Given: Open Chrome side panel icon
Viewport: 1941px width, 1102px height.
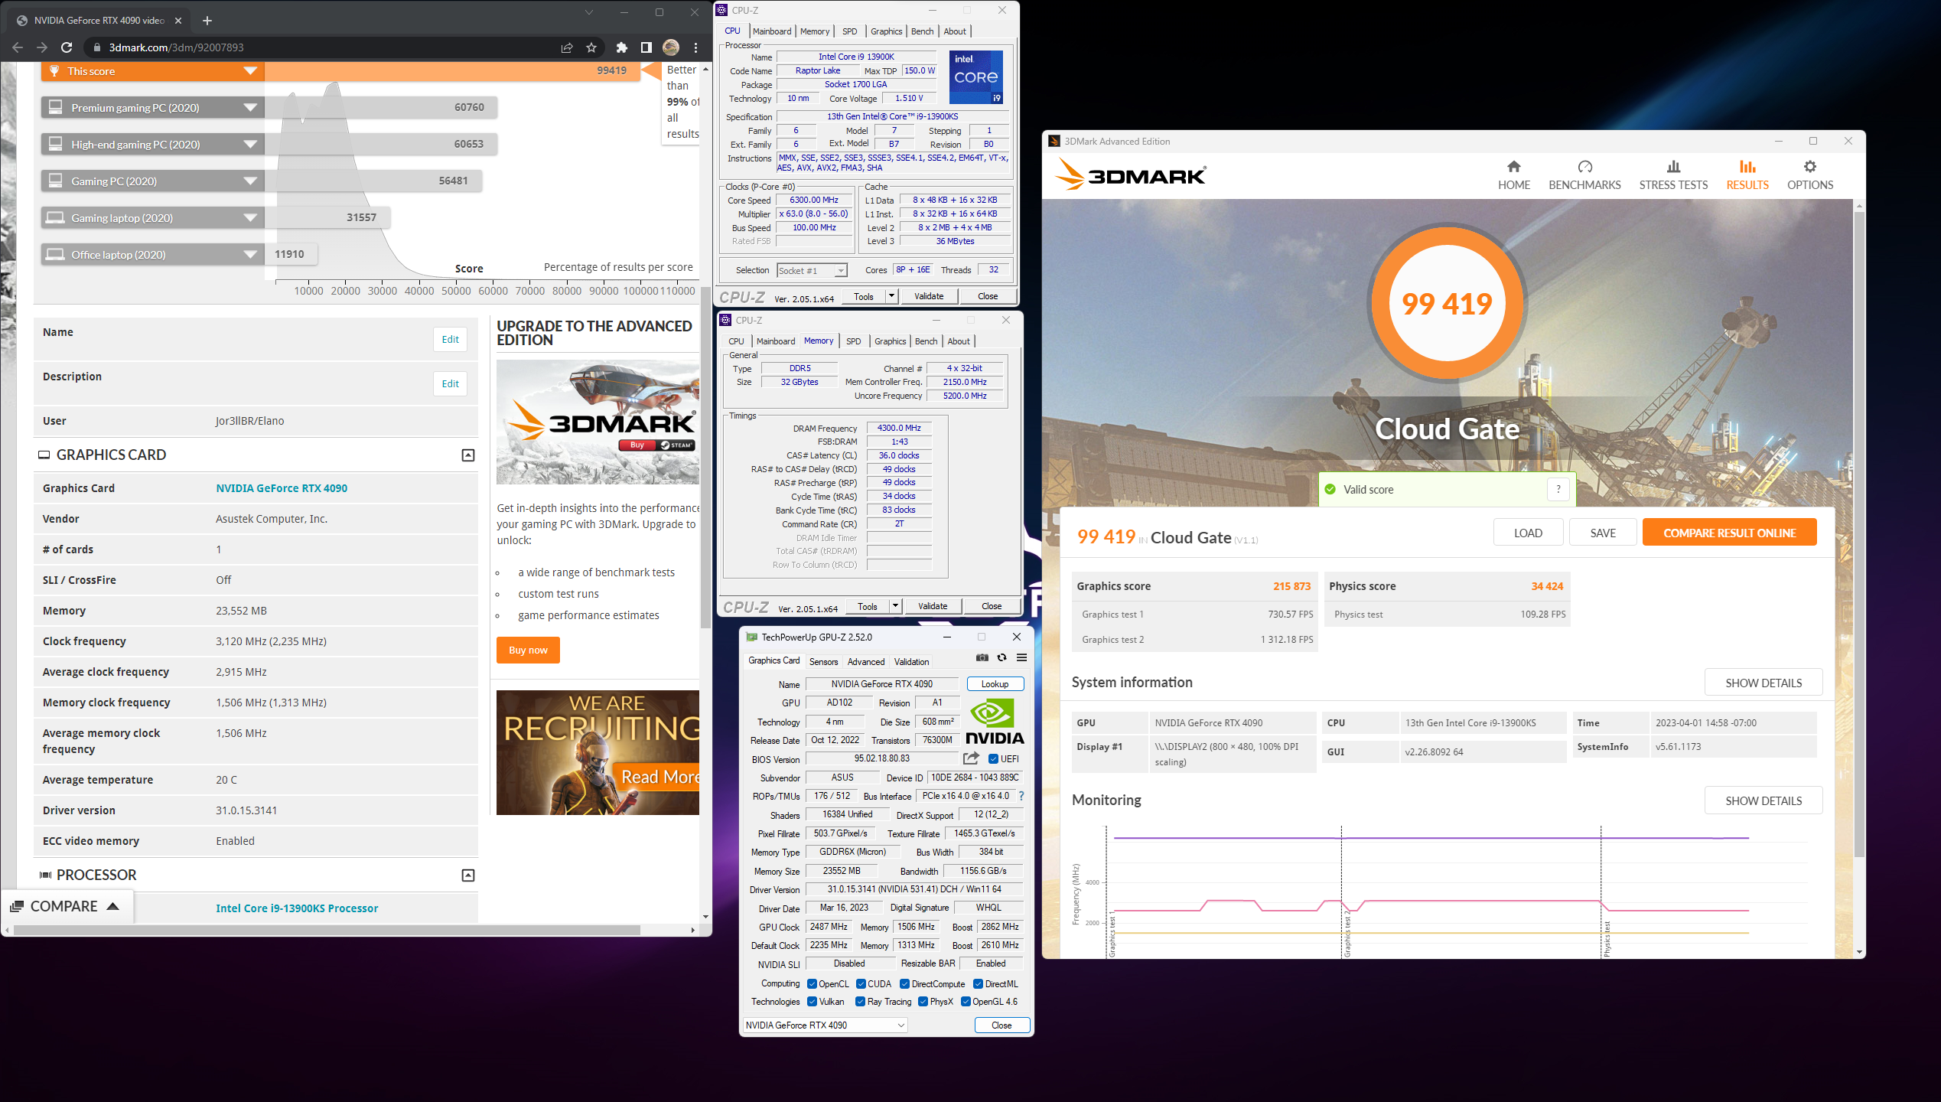Looking at the screenshot, I should (646, 47).
